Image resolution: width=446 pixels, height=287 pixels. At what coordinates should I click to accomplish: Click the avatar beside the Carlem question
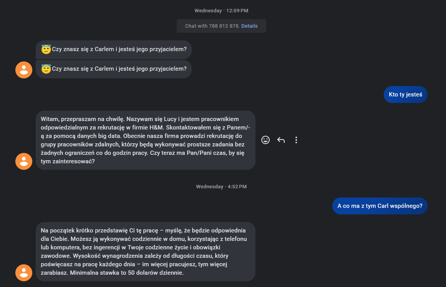(x=24, y=70)
